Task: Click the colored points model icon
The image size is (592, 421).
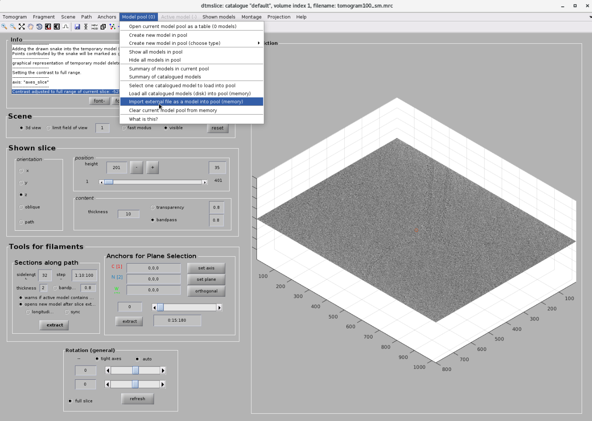Action: tap(112, 26)
